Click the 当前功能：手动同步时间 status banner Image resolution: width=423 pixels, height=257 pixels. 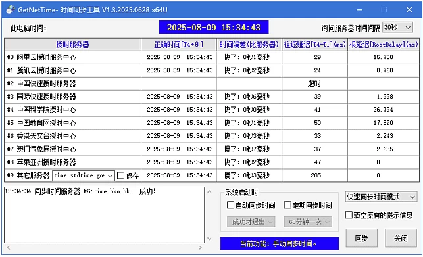click(280, 243)
